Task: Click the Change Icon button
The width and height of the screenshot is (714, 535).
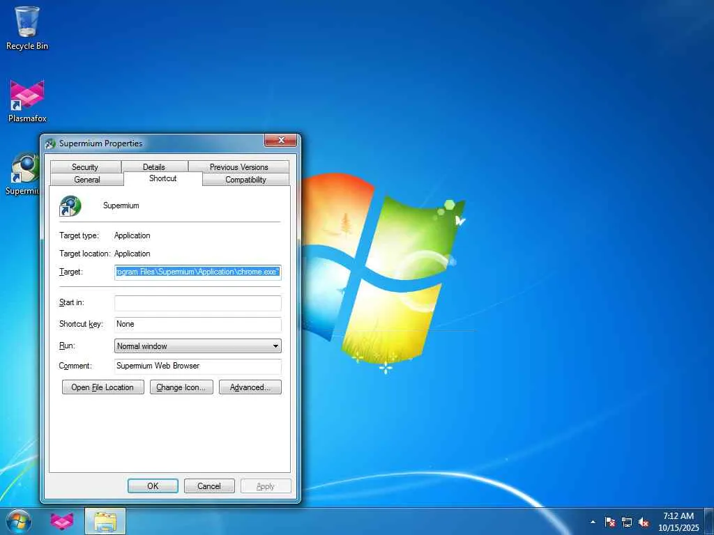Action: click(181, 387)
